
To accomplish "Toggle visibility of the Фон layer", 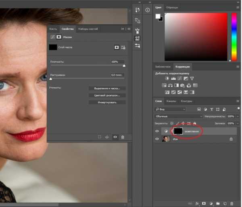I will tap(157, 139).
